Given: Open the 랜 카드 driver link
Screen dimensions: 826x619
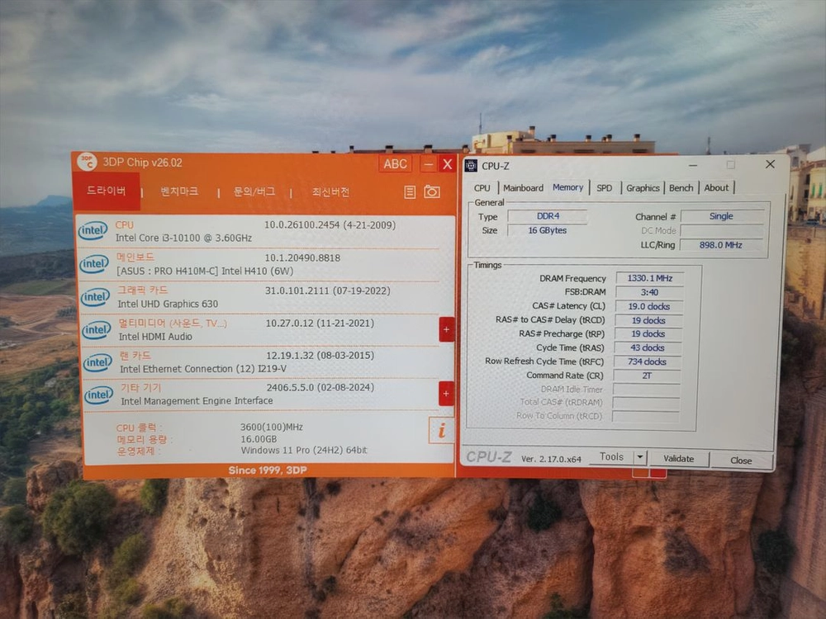Looking at the screenshot, I should coord(135,355).
